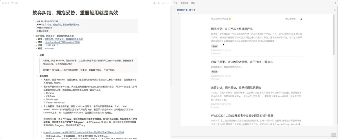Click the page title 放弃纠结、拥抱妥协，重器轻用就是高效
The width and height of the screenshot is (338, 139).
75,13
